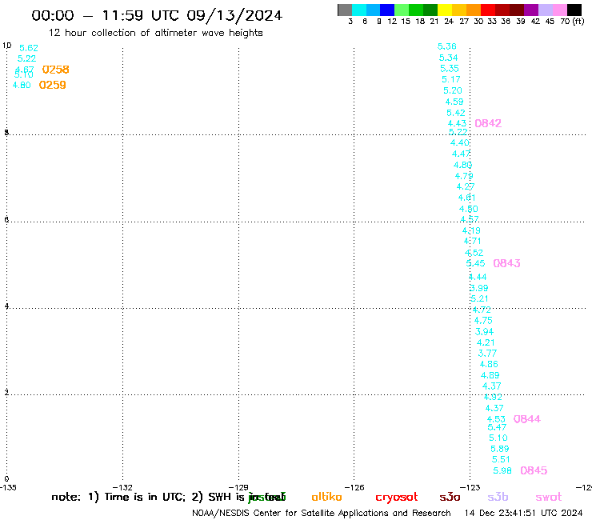Pick the purple 42 ft legend swatch
The image size is (592, 520).
[x=531, y=10]
